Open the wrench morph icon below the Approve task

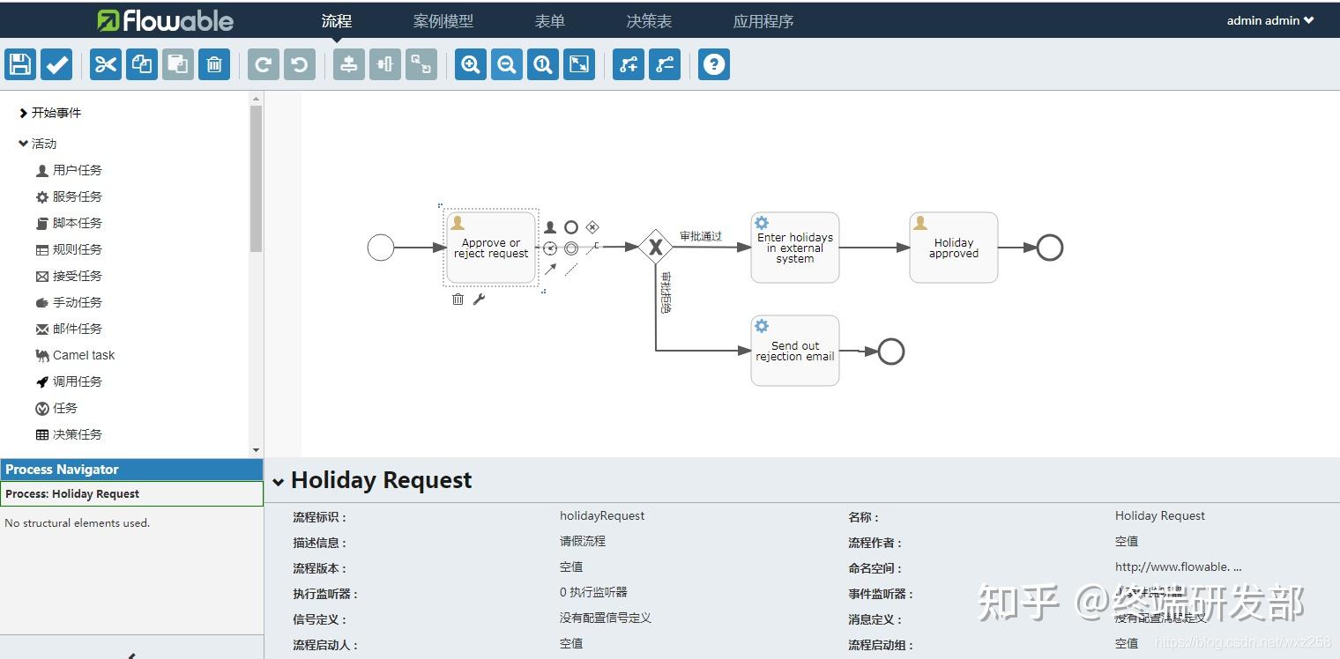coord(479,299)
